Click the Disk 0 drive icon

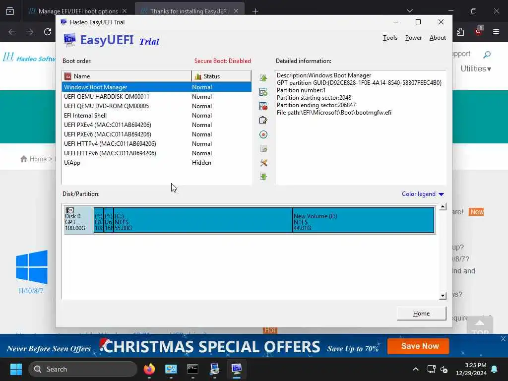coord(69,210)
